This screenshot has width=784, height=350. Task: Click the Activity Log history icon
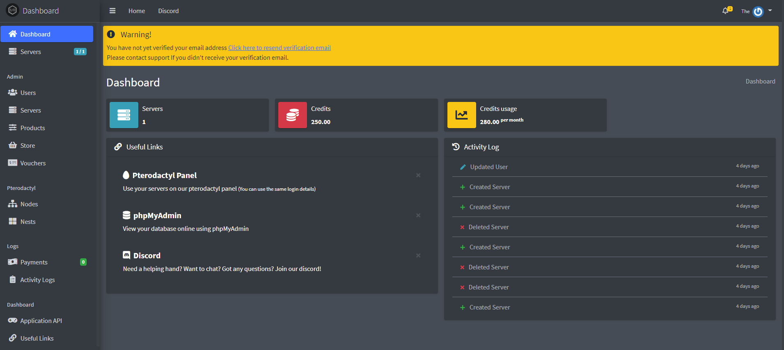(456, 147)
